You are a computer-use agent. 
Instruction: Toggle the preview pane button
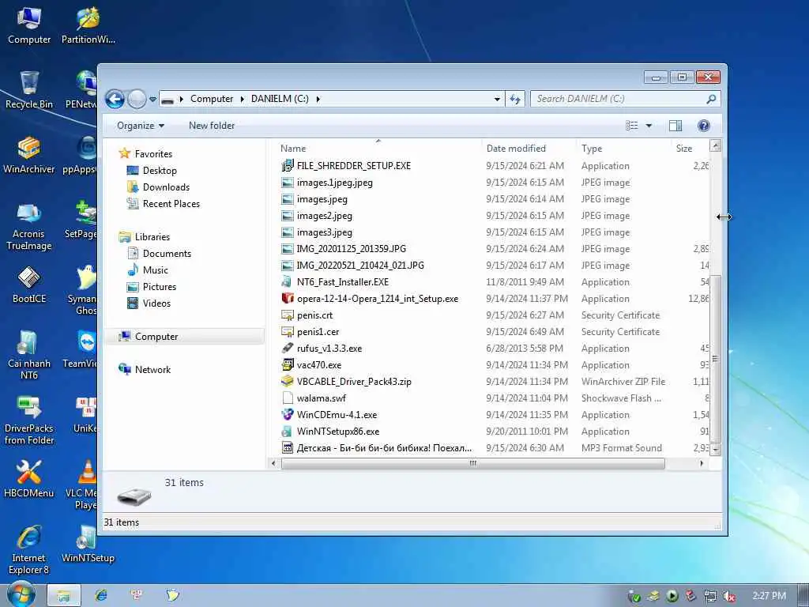click(675, 126)
